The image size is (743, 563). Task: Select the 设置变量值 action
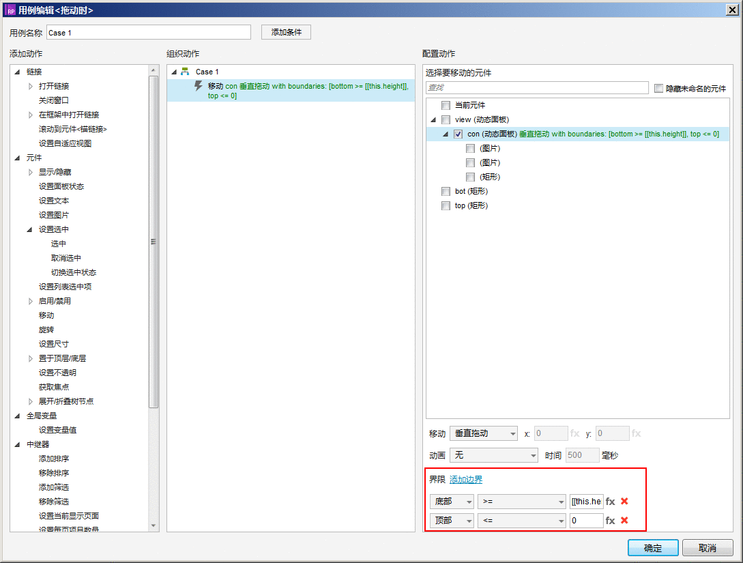click(57, 430)
